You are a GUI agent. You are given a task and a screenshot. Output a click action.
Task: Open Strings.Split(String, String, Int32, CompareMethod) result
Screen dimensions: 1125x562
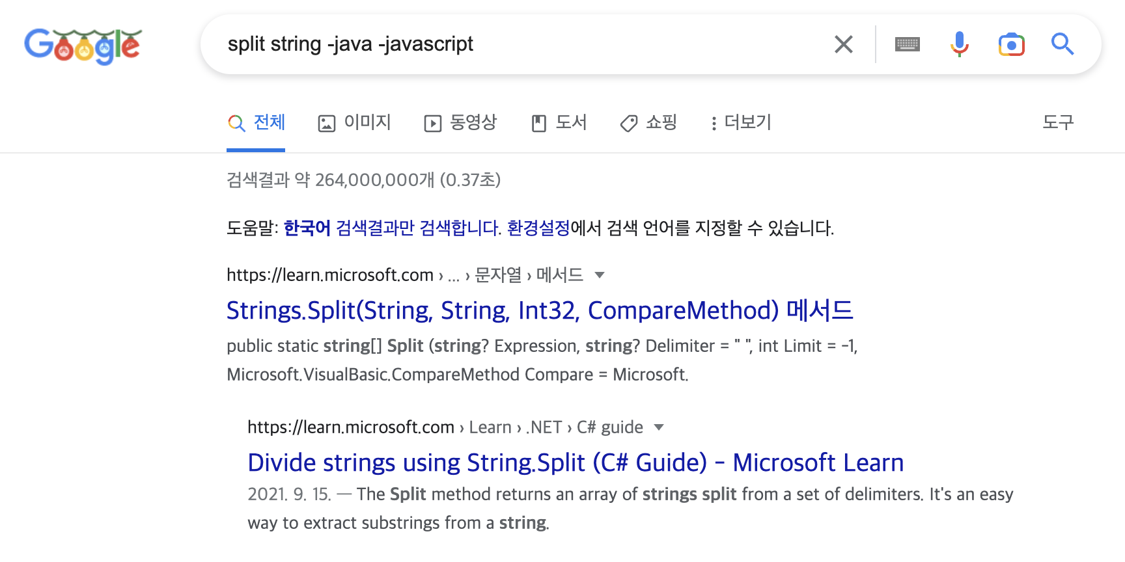tap(540, 310)
